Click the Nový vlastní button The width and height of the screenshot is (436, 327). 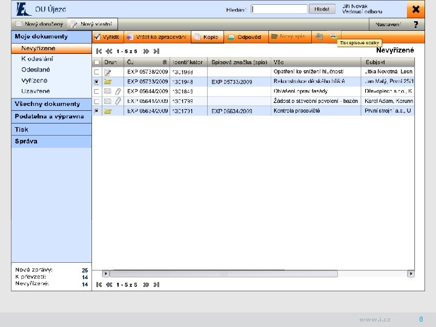click(x=92, y=24)
